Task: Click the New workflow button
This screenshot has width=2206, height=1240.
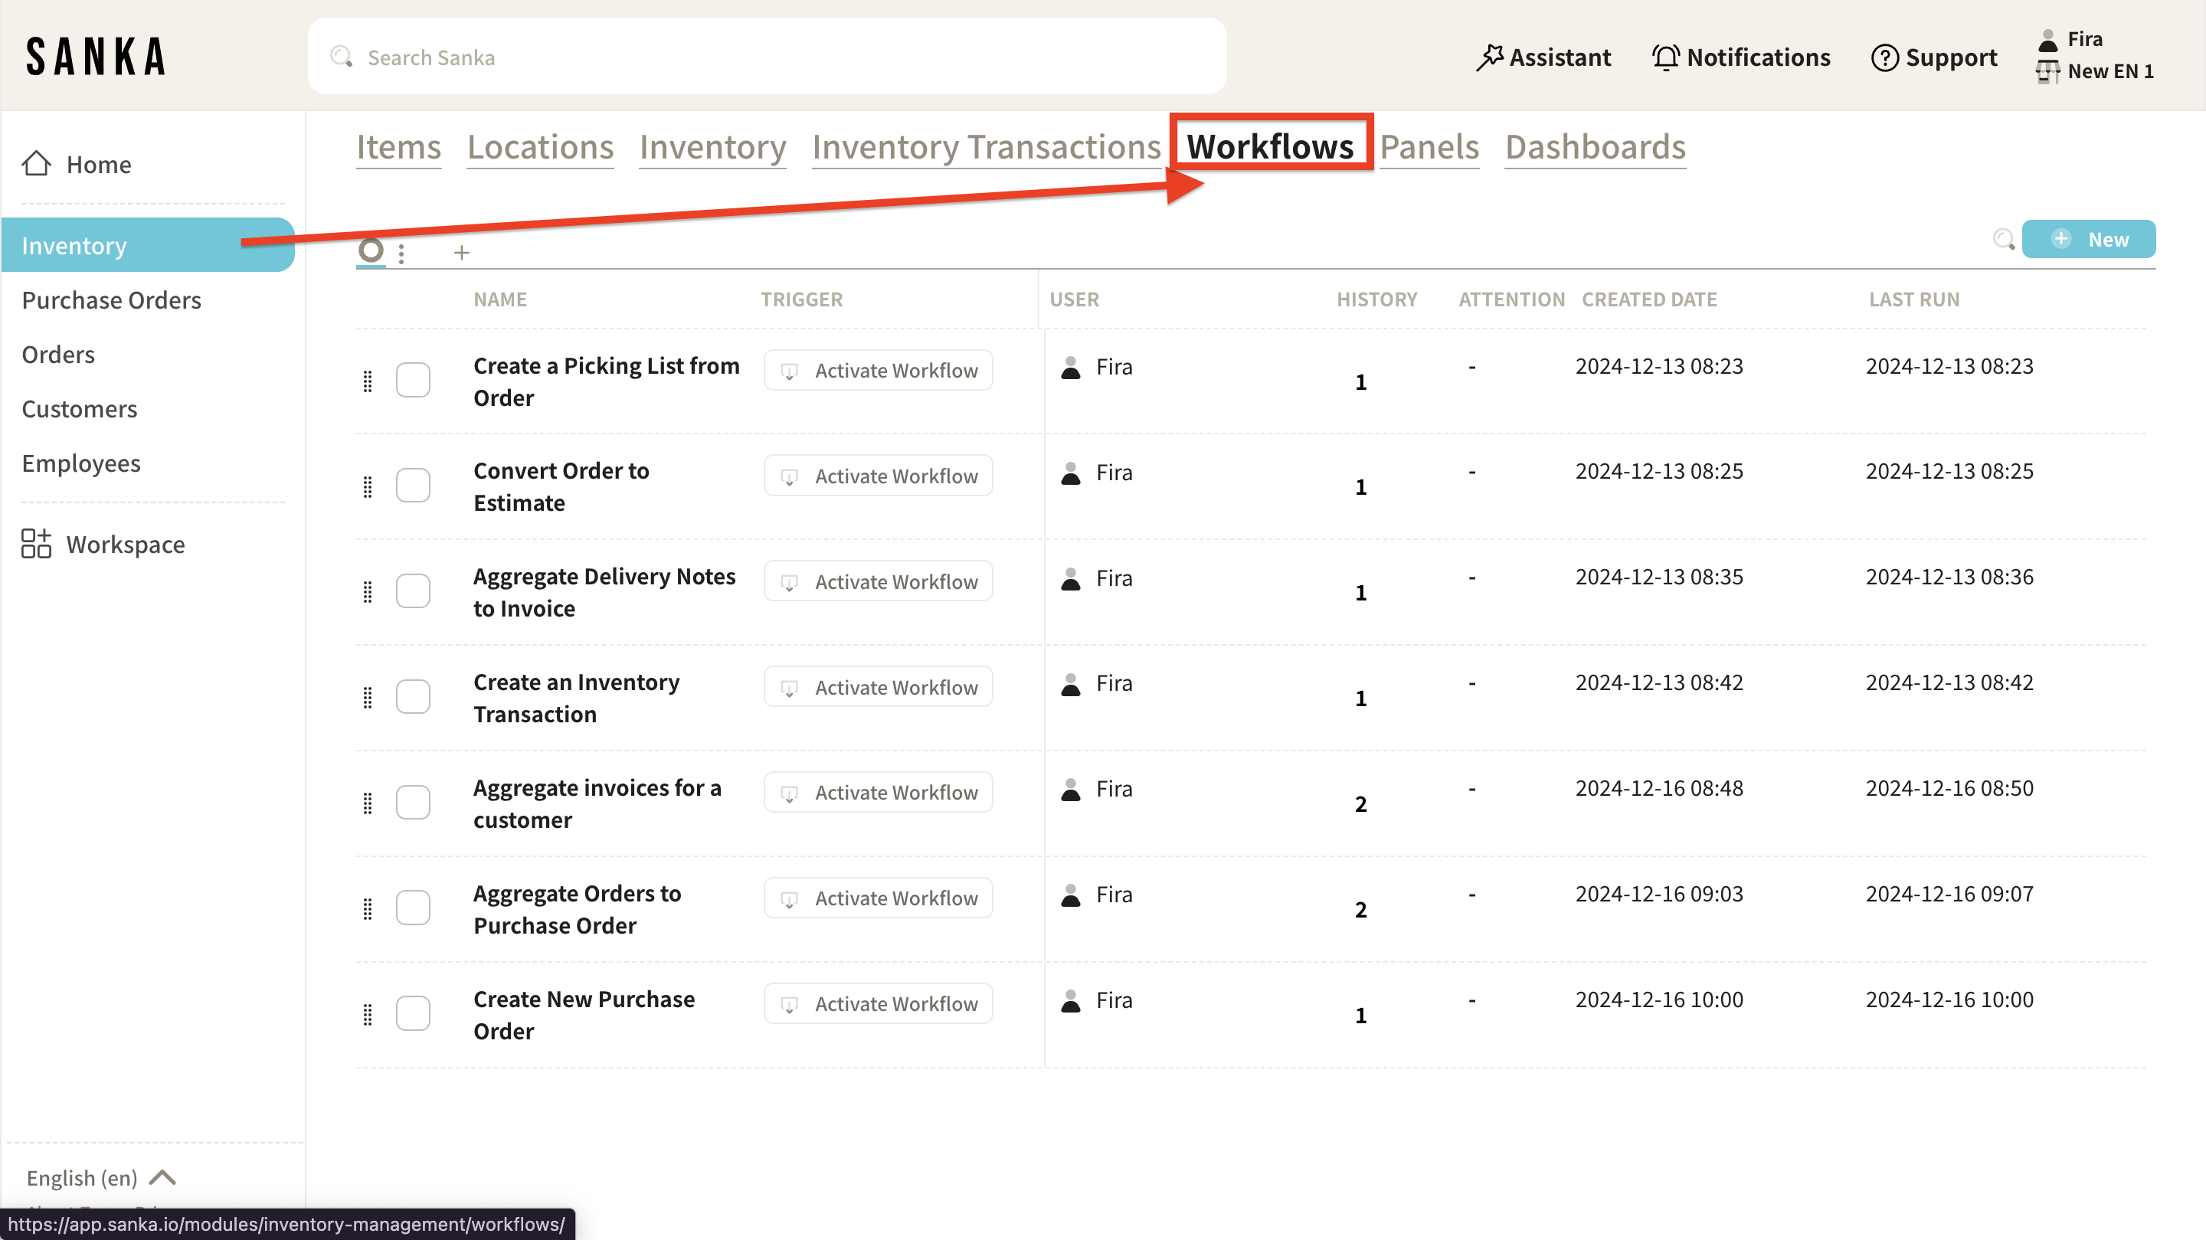Action: coord(2088,239)
